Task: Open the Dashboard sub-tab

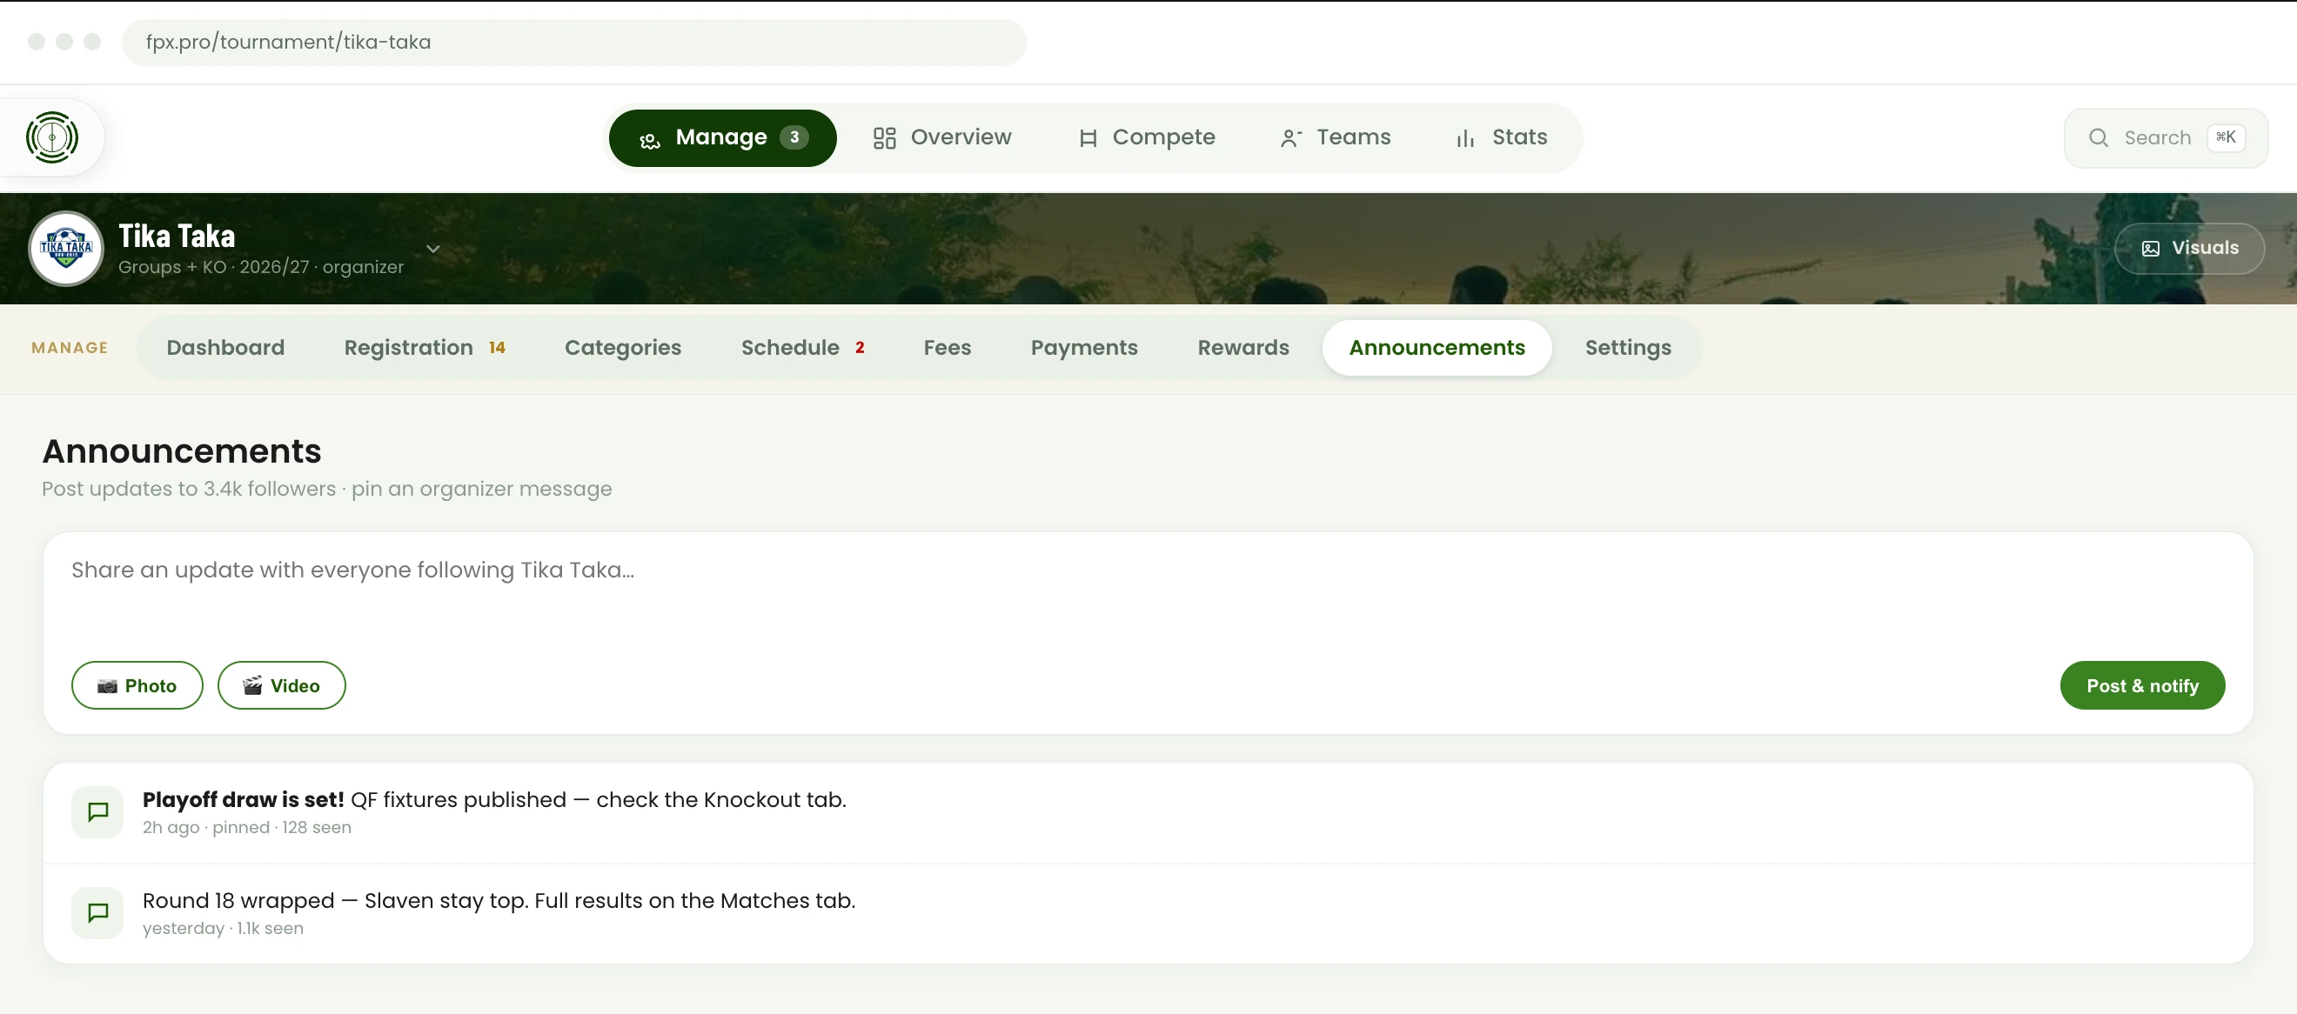Action: [x=225, y=348]
